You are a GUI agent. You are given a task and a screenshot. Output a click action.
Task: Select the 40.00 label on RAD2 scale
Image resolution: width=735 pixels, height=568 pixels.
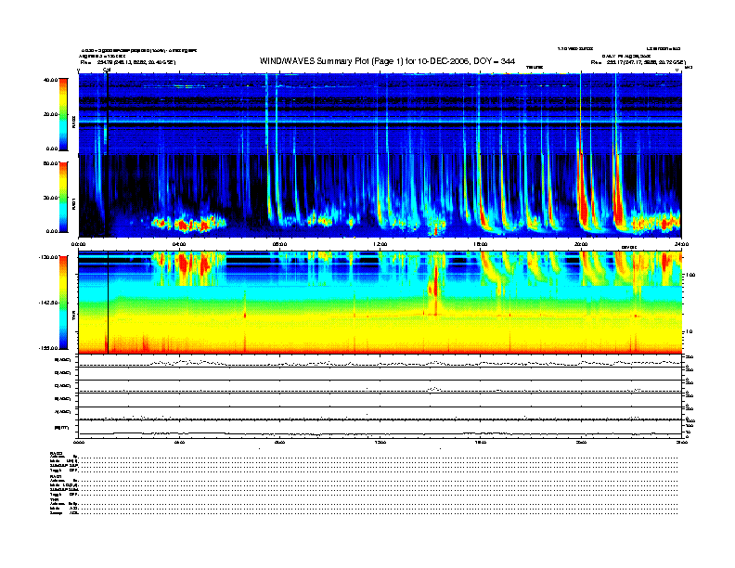pyautogui.click(x=51, y=80)
